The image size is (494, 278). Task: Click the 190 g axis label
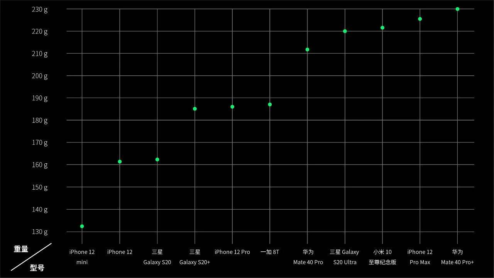pyautogui.click(x=40, y=98)
